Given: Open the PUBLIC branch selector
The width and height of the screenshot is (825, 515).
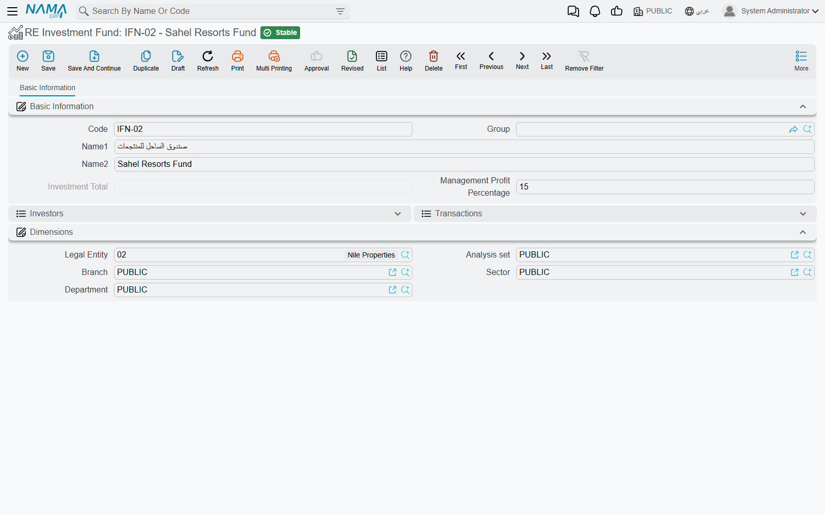Looking at the screenshot, I should click(x=653, y=11).
